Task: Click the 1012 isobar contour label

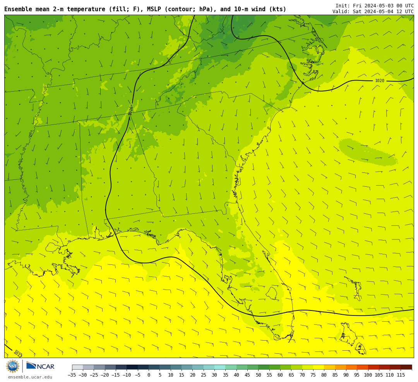Action: coord(18,354)
